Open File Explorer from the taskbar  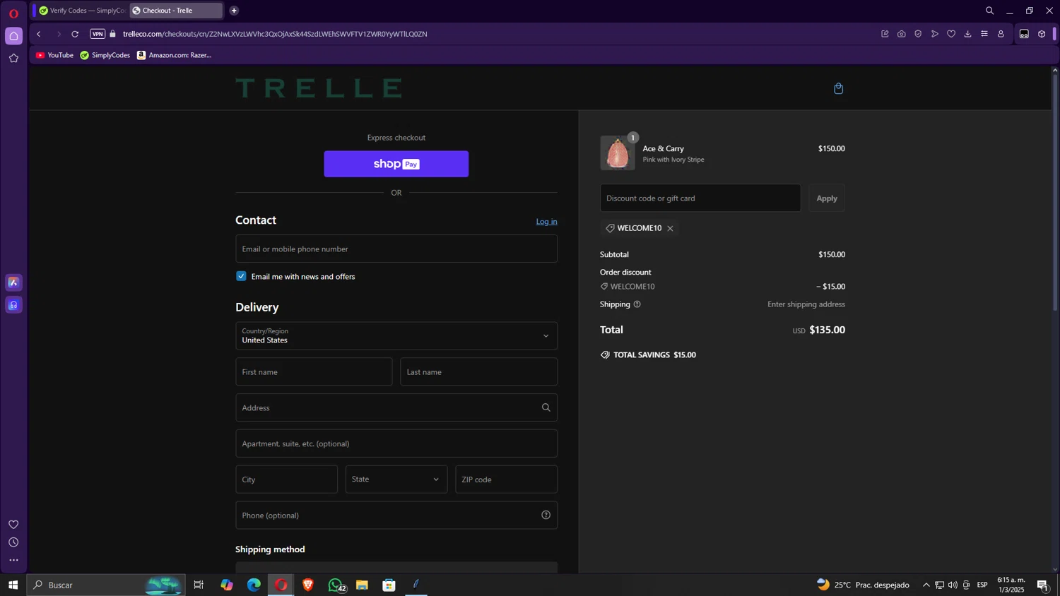[362, 585]
